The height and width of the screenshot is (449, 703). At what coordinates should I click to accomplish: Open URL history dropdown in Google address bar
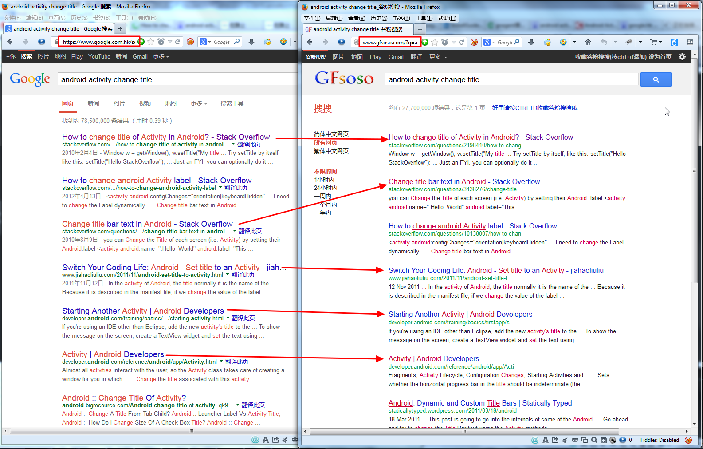(x=170, y=42)
